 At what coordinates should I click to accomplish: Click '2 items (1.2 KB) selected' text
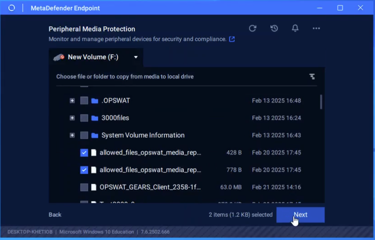[240, 215]
